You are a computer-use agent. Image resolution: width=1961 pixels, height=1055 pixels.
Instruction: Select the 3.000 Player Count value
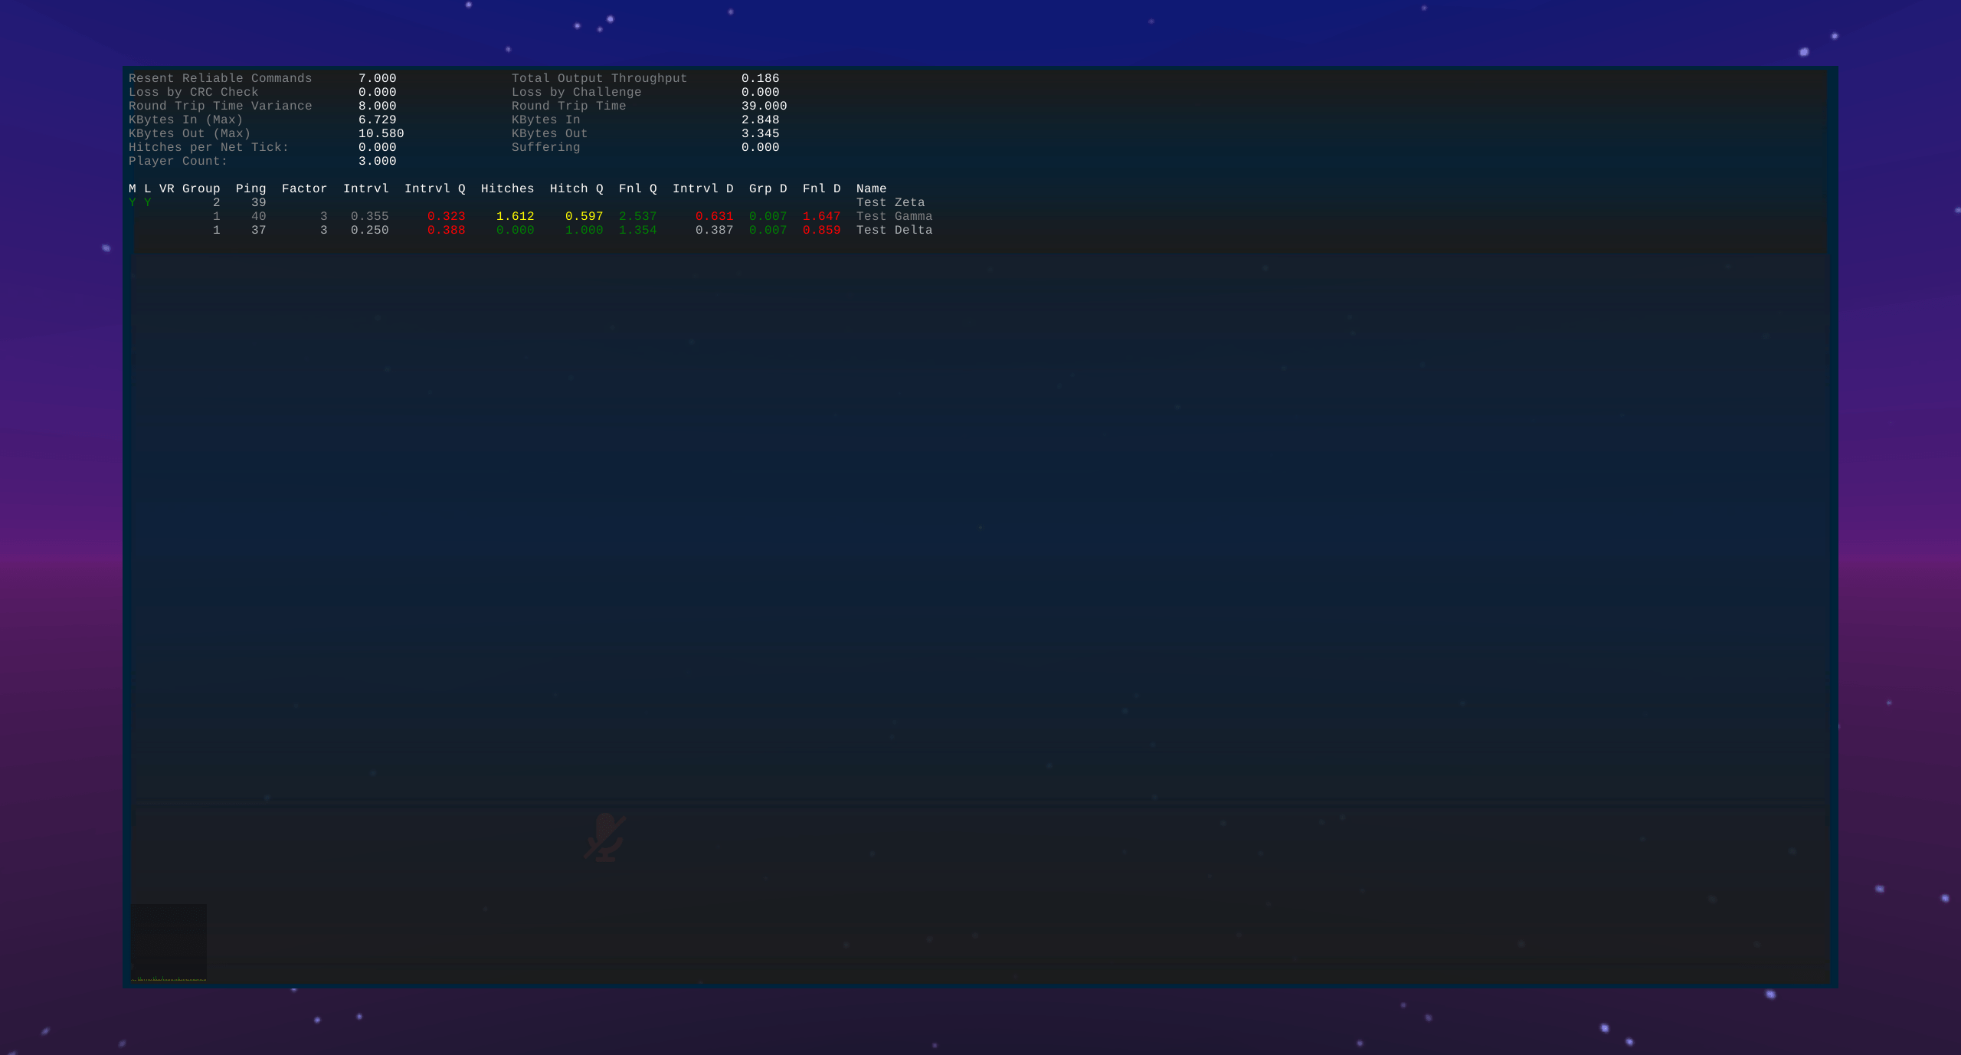(x=378, y=161)
